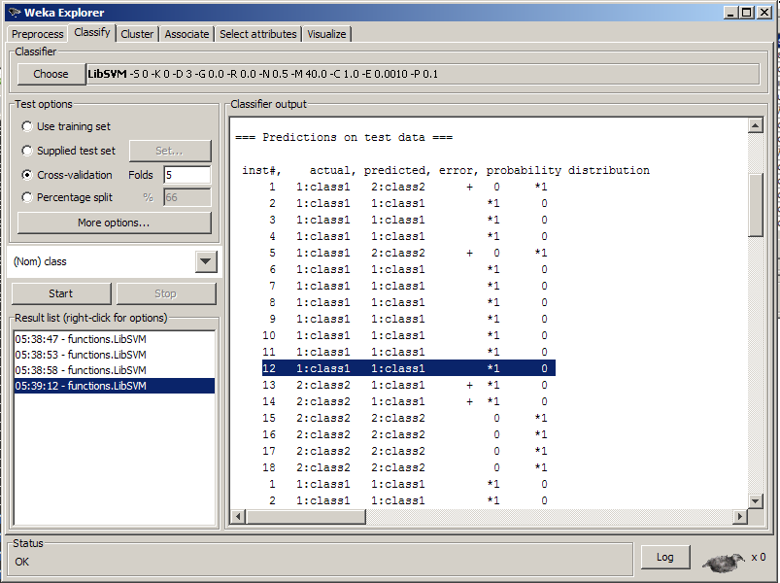
Task: Switch to the Preprocess tab
Action: (38, 34)
